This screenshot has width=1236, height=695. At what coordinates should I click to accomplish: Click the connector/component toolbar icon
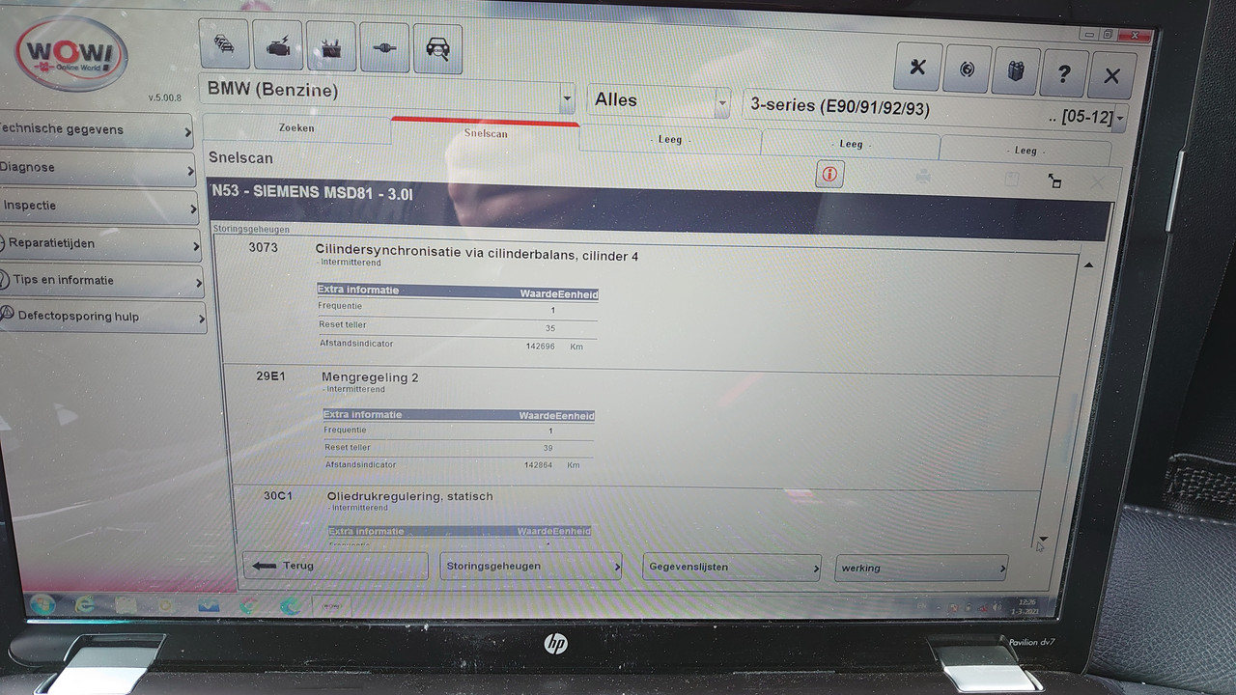[384, 47]
